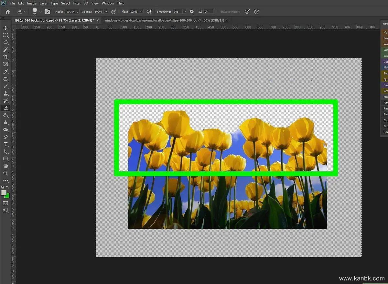Select the Clone Stamp tool
Image resolution: width=388 pixels, height=284 pixels.
coord(5,93)
